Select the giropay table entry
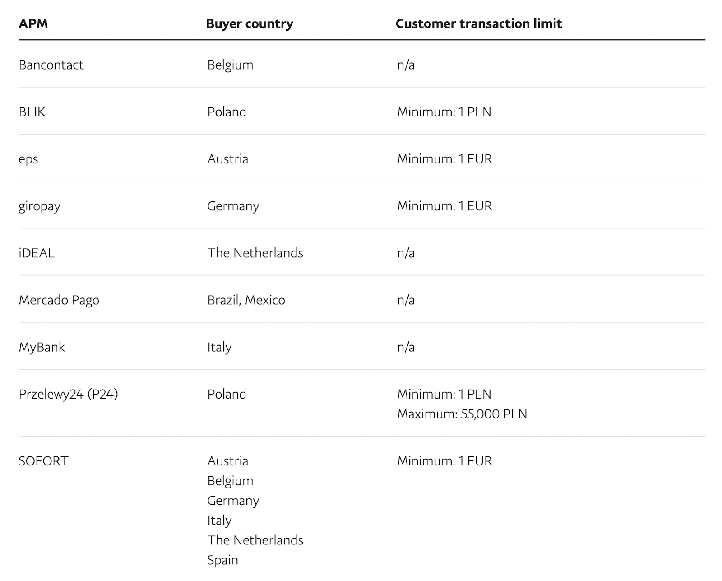 click(x=39, y=206)
